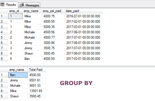
Task: Click the total value 6501.61
Action: 37,80
